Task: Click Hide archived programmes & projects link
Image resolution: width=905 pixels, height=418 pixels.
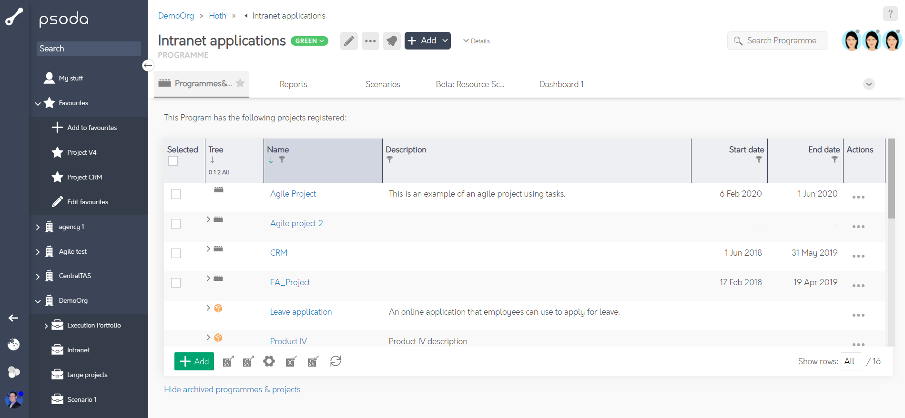Action: click(x=232, y=389)
